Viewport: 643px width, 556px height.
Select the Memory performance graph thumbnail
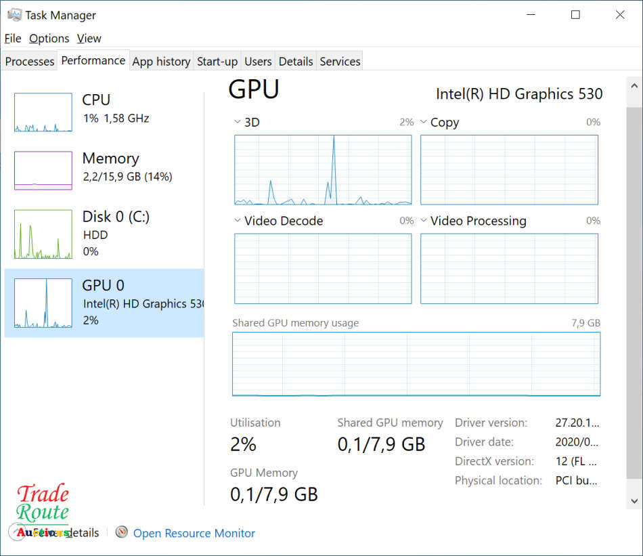(x=43, y=170)
